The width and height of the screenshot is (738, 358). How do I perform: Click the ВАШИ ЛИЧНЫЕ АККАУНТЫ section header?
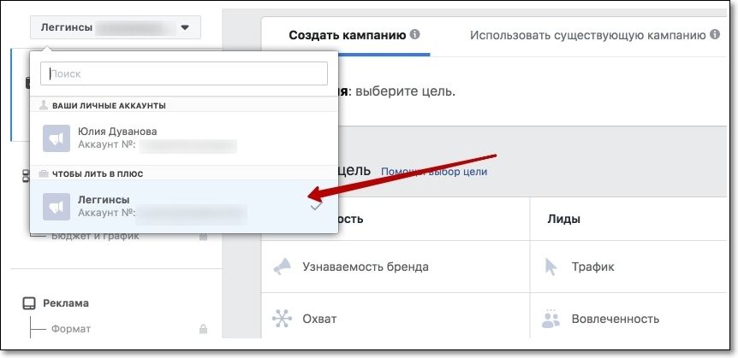pos(109,106)
